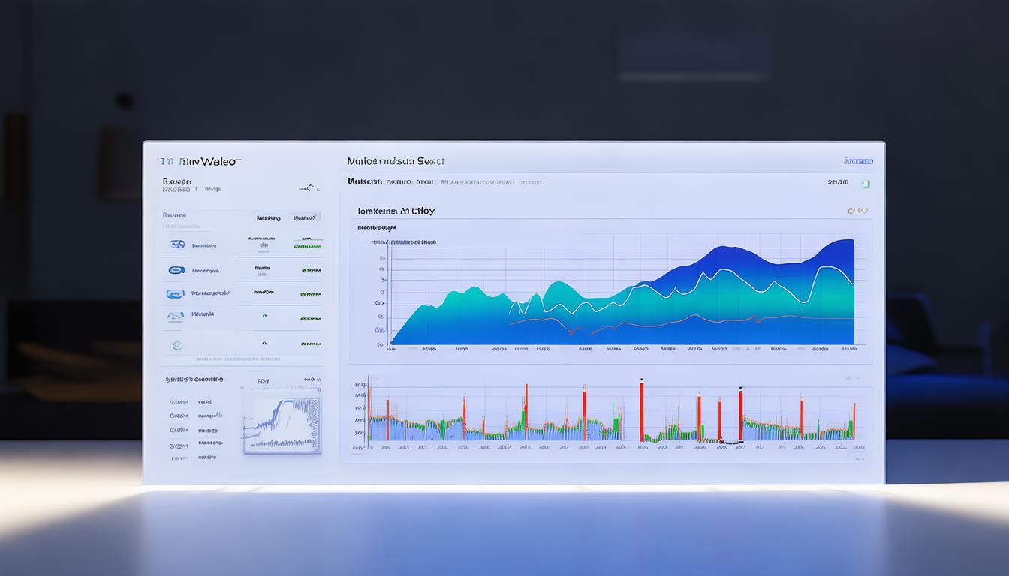Click the tallest red bar in the bar chart
Viewport: 1009px width, 576px height.
point(641,410)
